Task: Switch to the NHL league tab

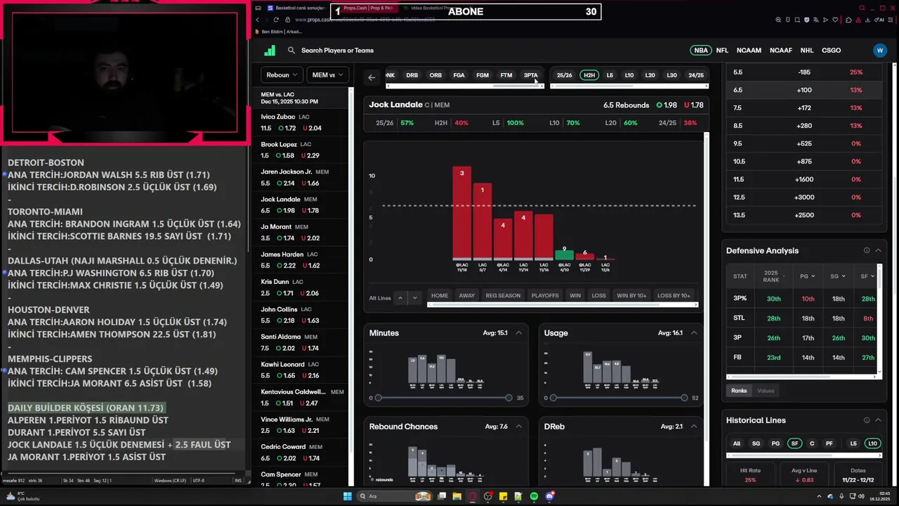Action: [807, 51]
